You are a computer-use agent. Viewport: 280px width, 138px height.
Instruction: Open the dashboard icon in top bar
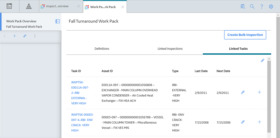click(9, 6)
